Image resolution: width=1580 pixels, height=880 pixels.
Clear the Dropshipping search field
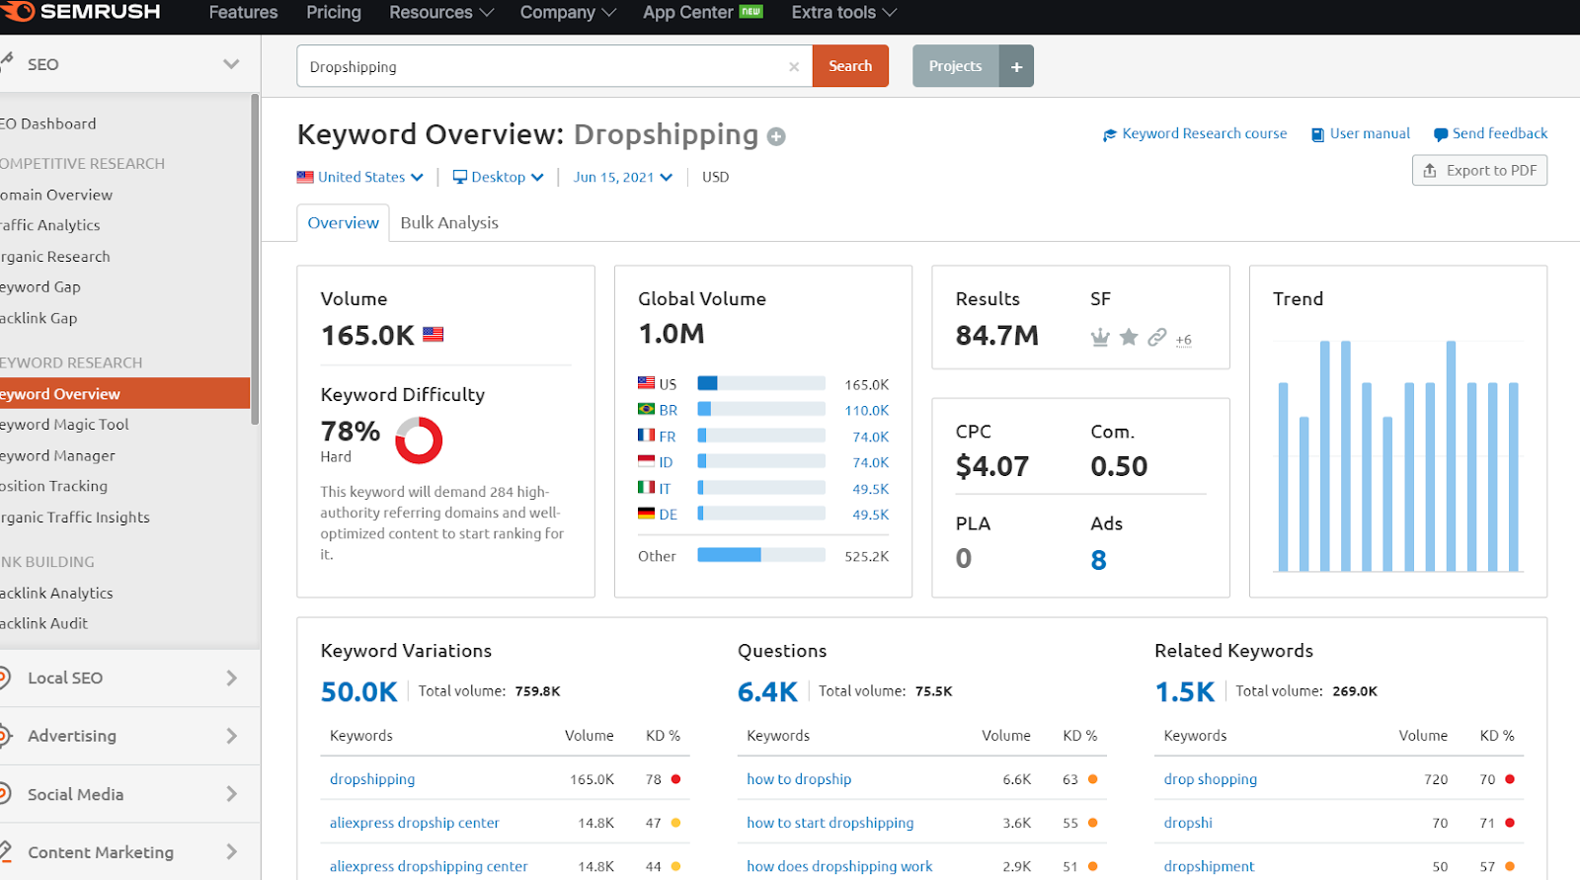794,67
